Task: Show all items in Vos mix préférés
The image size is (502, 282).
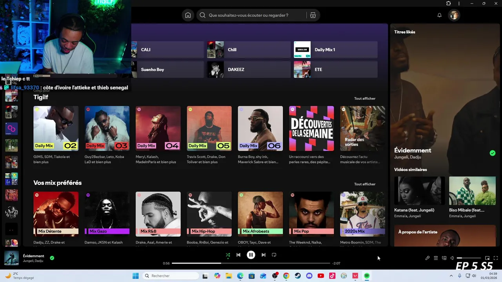Action: 365,184
